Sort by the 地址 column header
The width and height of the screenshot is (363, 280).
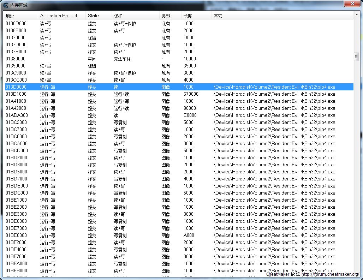(20, 16)
